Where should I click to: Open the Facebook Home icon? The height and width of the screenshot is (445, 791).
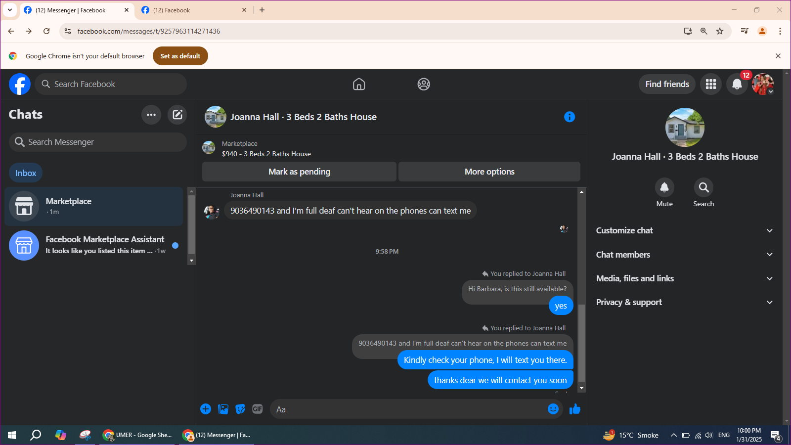coord(359,84)
